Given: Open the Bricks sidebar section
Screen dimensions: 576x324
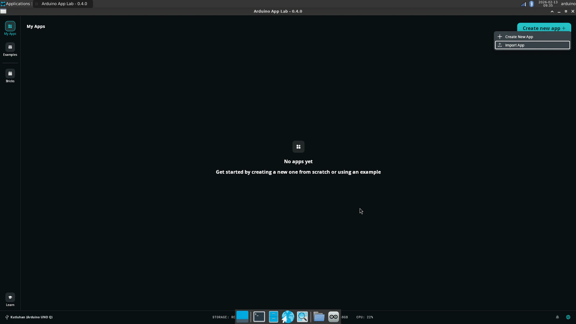Looking at the screenshot, I should [x=10, y=76].
